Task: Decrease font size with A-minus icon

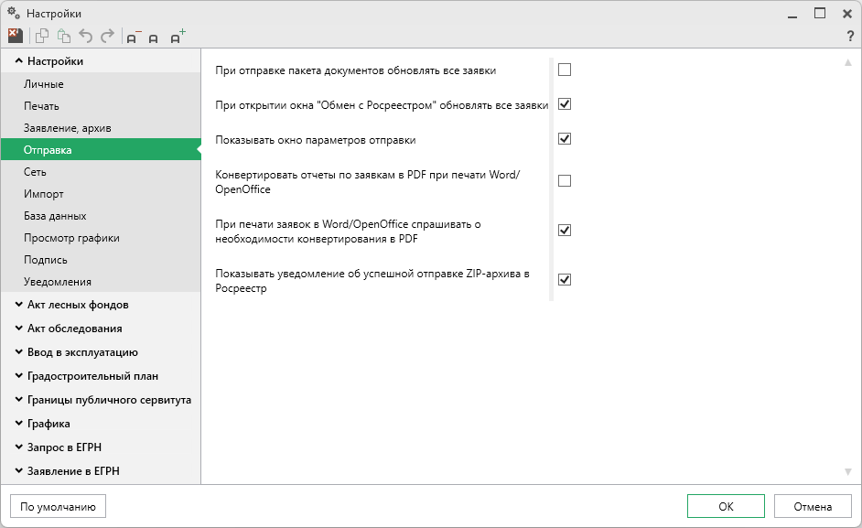Action: (x=134, y=38)
